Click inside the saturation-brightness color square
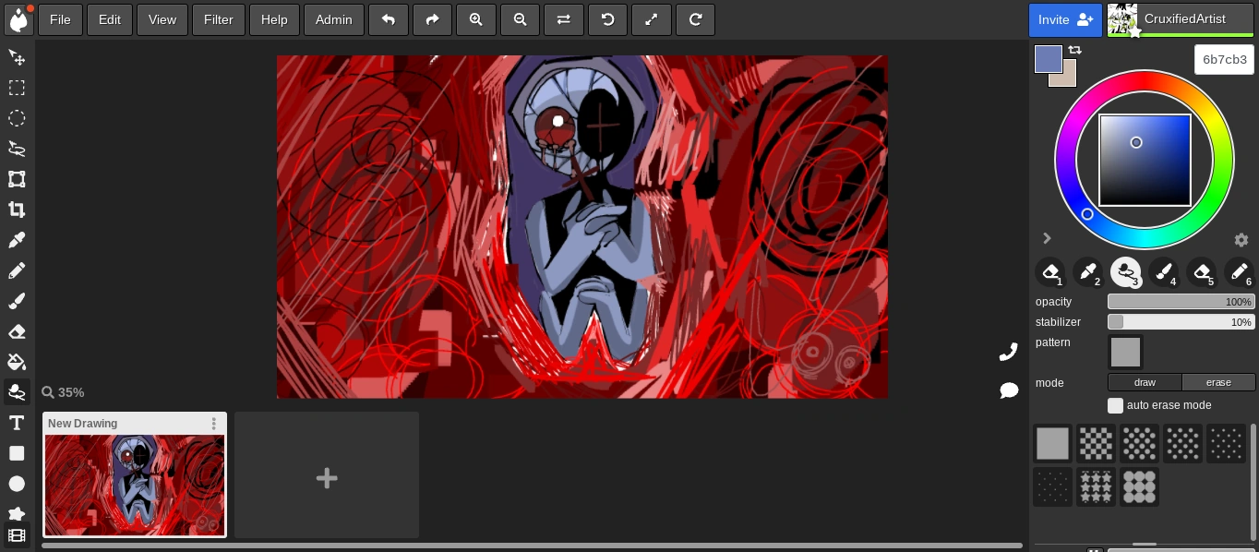Screen dimensions: 1259x552 coord(1145,161)
